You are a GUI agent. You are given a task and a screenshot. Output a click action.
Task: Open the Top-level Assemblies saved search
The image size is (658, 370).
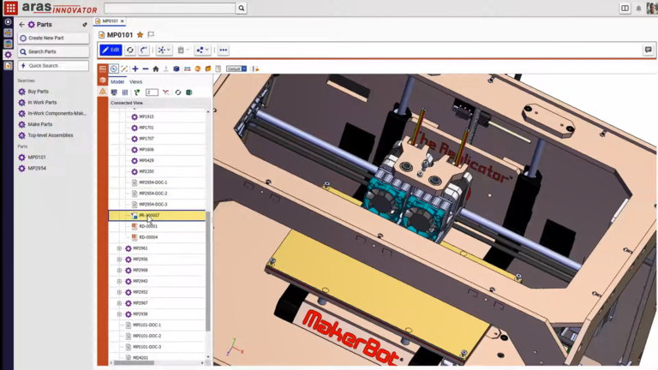(51, 135)
